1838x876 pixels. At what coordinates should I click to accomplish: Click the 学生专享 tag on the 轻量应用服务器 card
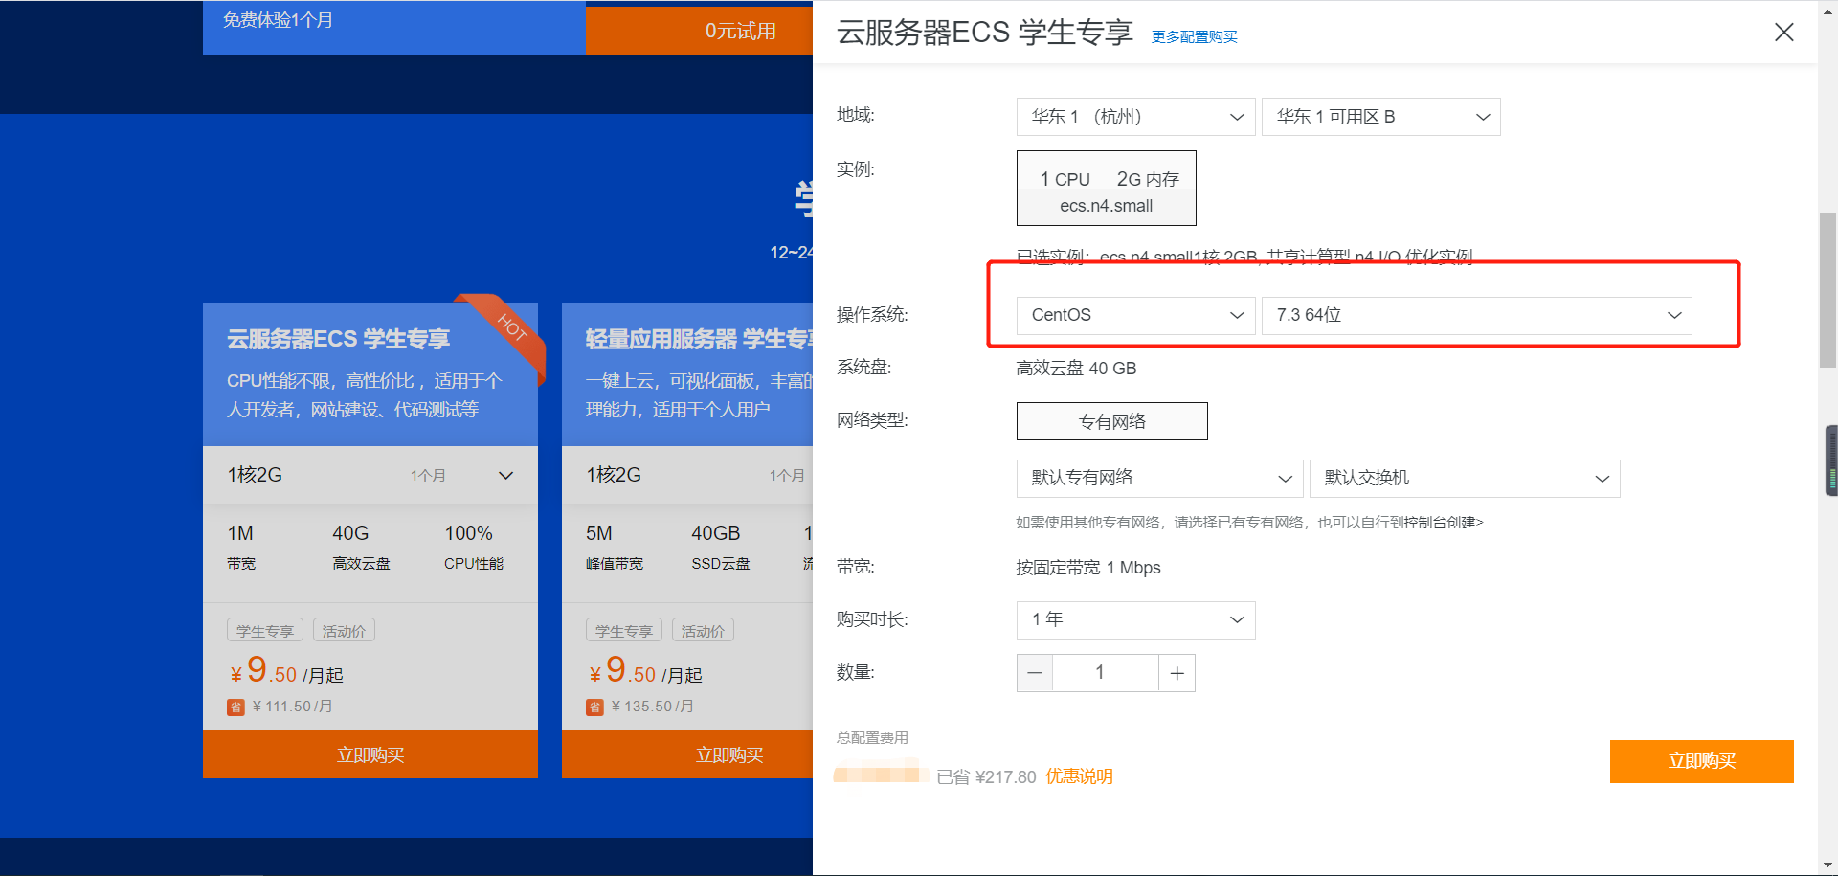pyautogui.click(x=624, y=631)
